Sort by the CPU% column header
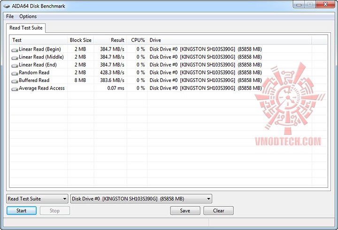Viewport: 338px width, 230px height. click(137, 40)
